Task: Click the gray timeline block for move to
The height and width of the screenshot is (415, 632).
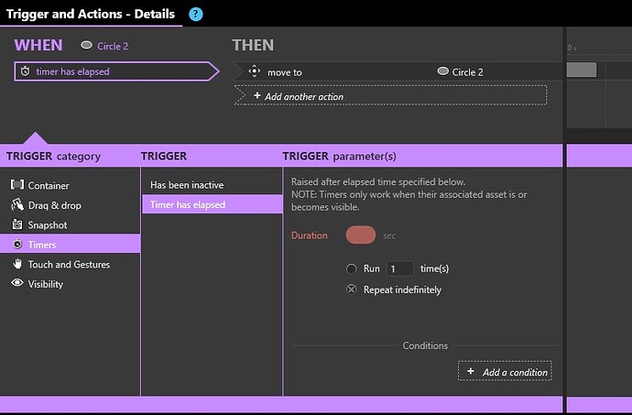Action: [x=582, y=70]
